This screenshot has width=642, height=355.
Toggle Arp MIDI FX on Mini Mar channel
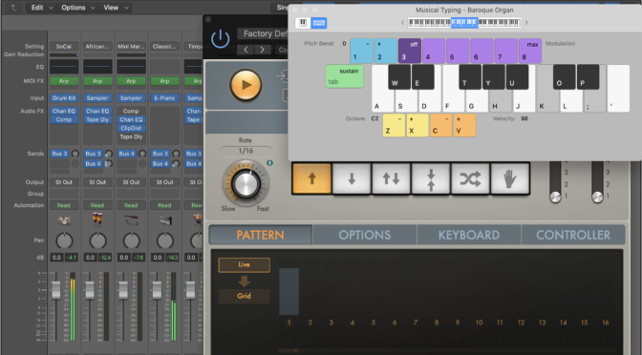131,81
